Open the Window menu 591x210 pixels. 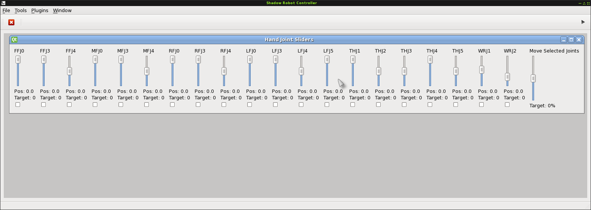click(62, 11)
